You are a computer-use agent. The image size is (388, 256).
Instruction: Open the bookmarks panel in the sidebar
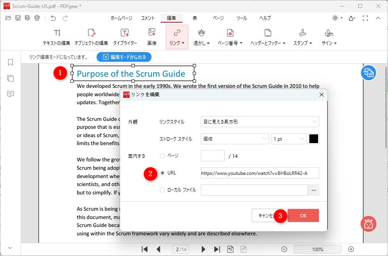pyautogui.click(x=10, y=62)
